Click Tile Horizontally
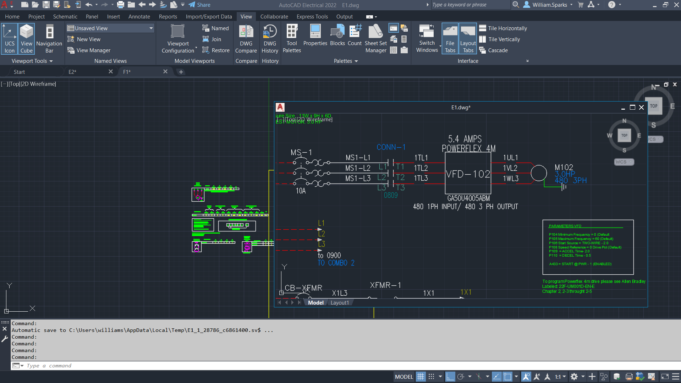This screenshot has width=681, height=383. coord(503,28)
